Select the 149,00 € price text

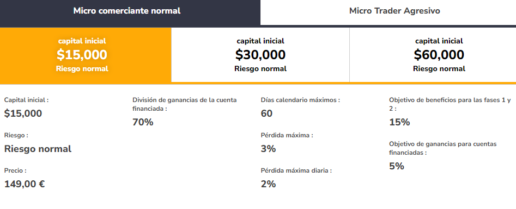(x=25, y=185)
